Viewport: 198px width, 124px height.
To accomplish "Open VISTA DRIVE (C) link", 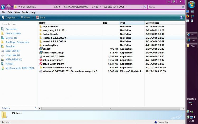I will (14, 59).
